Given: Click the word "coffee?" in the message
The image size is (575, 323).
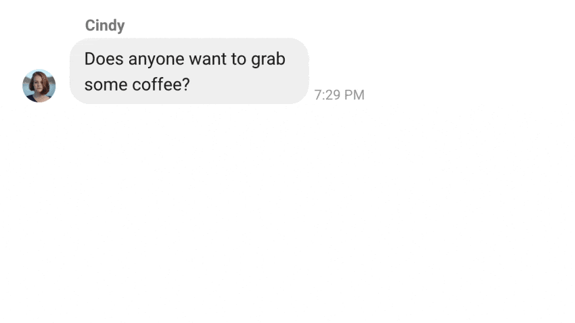Looking at the screenshot, I should (x=161, y=84).
